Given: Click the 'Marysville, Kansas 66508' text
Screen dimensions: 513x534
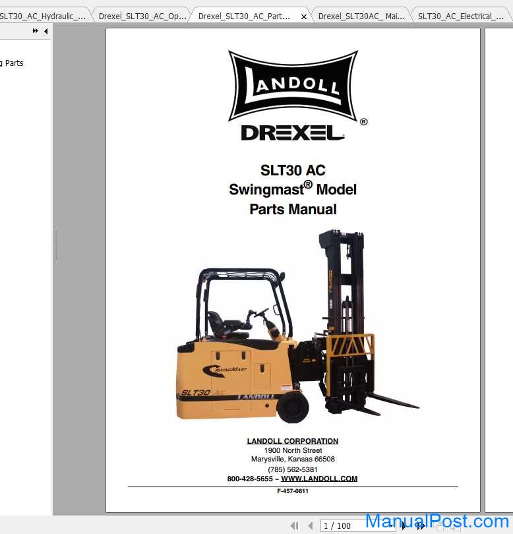Looking at the screenshot, I should click(293, 459).
